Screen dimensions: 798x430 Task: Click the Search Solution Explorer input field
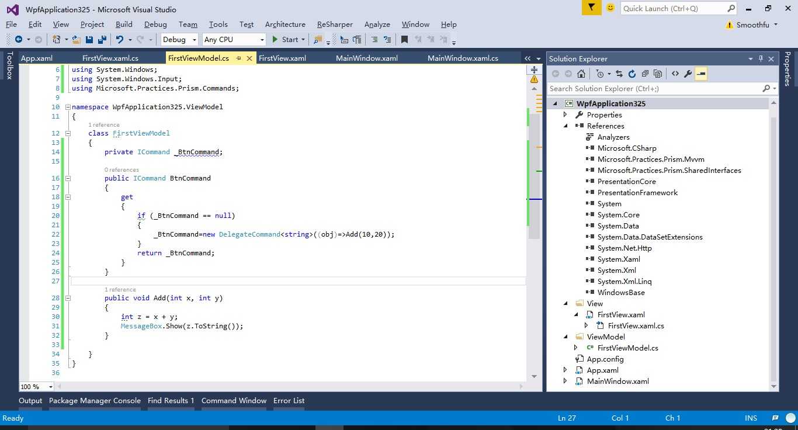pyautogui.click(x=654, y=89)
